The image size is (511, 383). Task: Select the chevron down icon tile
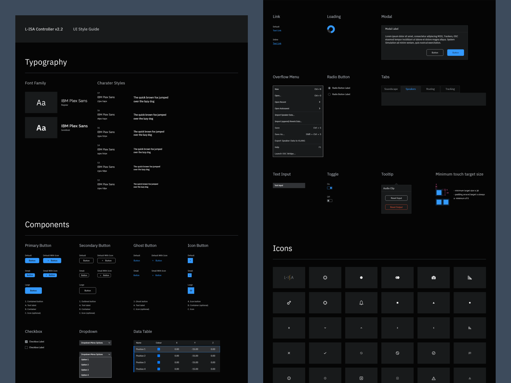coord(325,328)
